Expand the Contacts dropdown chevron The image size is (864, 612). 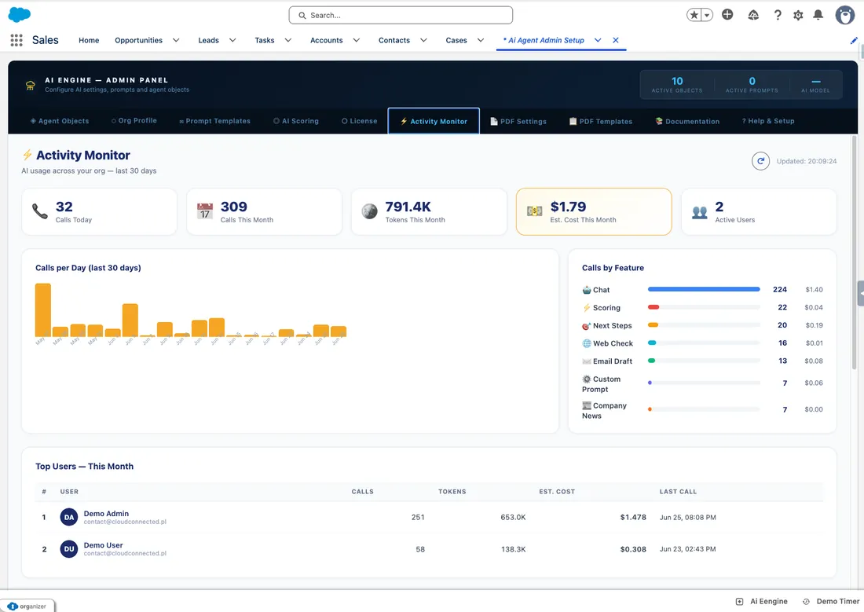coord(423,40)
